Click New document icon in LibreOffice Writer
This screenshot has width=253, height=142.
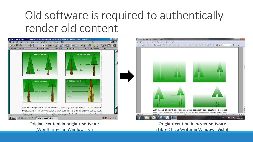click(x=139, y=45)
